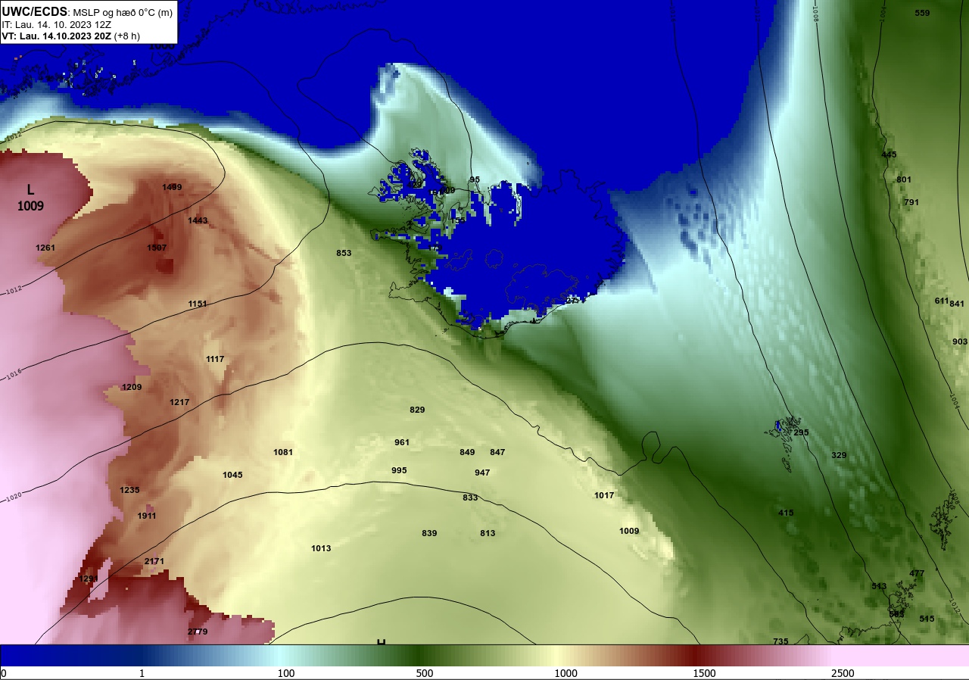This screenshot has height=680, width=969.
Task: Click the 849 value on the map
Action: (467, 452)
